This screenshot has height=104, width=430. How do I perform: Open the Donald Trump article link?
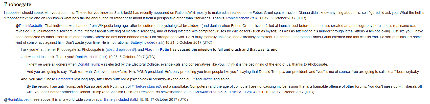coord(89,64)
